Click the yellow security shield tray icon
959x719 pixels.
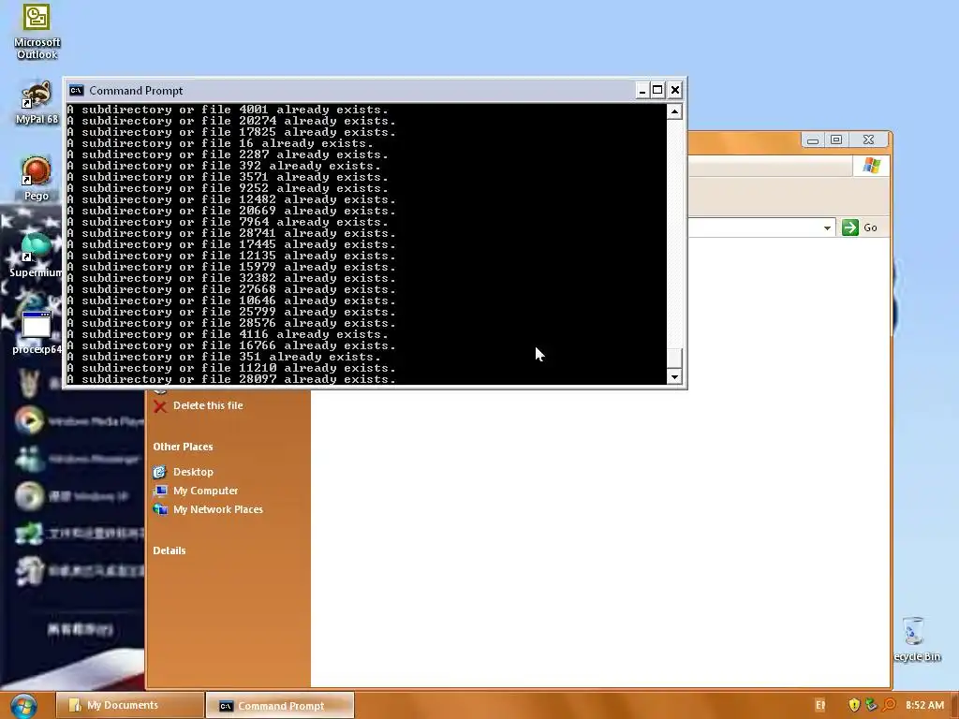(x=854, y=705)
